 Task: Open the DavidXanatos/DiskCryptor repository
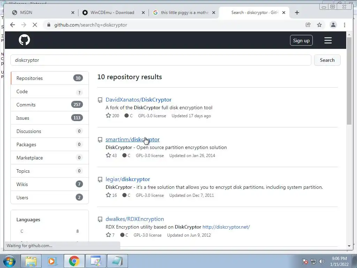pos(138,99)
